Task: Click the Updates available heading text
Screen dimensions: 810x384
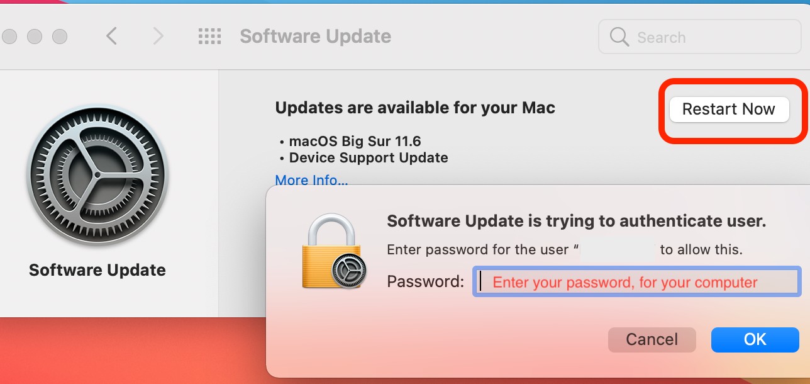Action: pyautogui.click(x=415, y=108)
